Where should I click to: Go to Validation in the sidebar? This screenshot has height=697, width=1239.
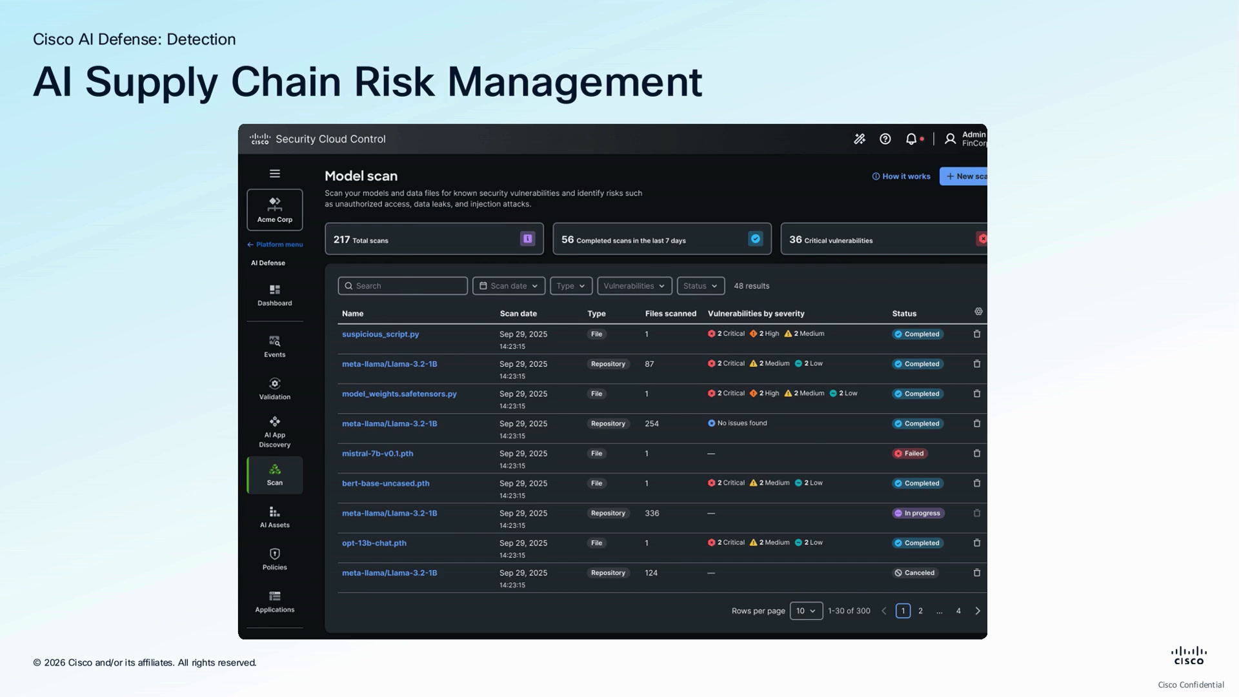[x=275, y=389]
